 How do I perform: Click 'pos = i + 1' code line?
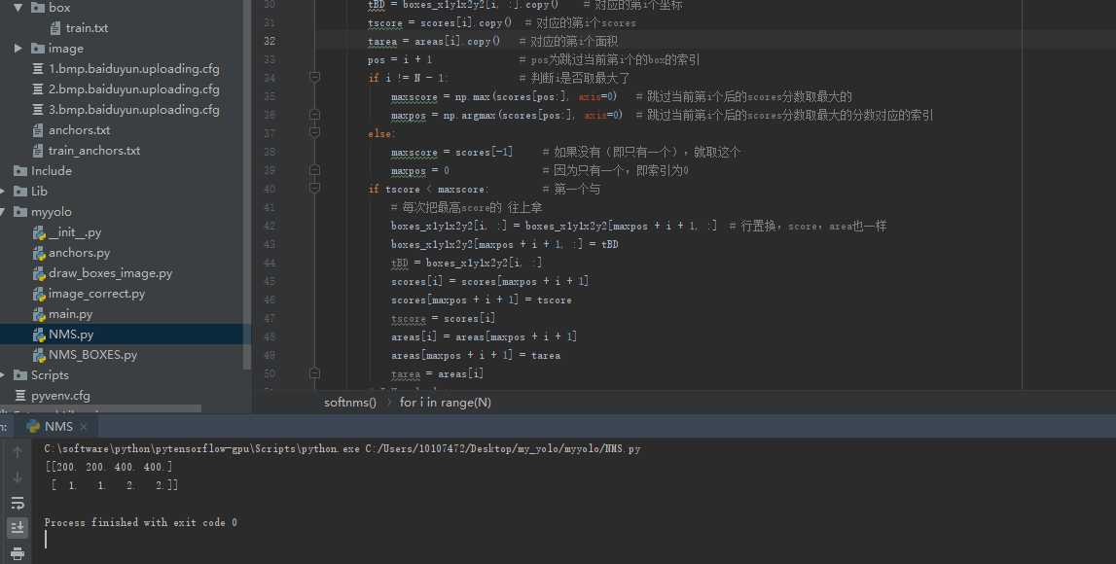[x=400, y=59]
